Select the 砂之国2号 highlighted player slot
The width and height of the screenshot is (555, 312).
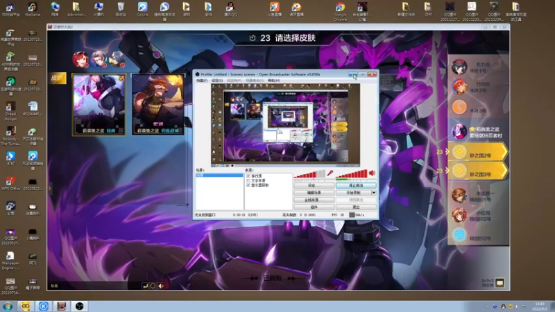click(x=478, y=152)
